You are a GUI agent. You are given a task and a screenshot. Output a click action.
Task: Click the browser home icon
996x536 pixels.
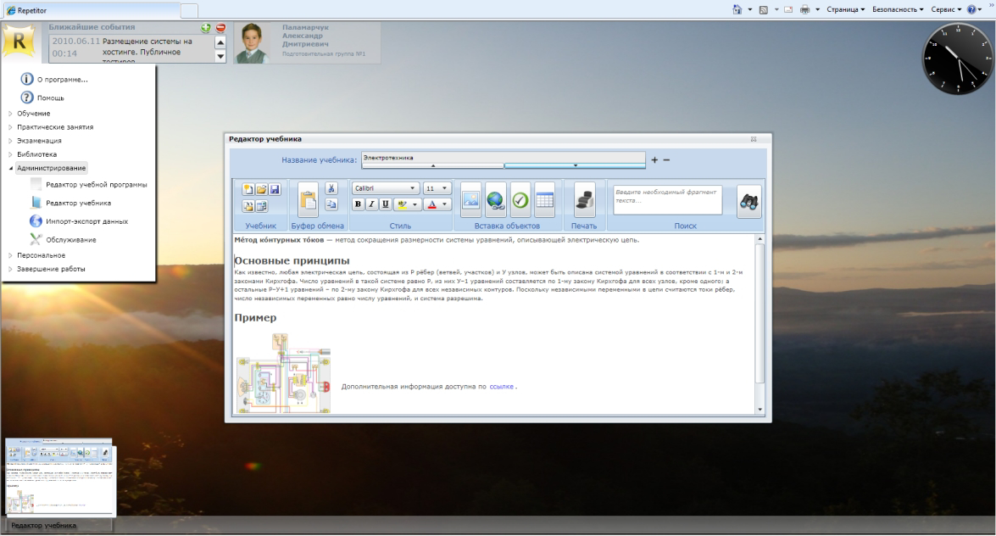coord(737,9)
